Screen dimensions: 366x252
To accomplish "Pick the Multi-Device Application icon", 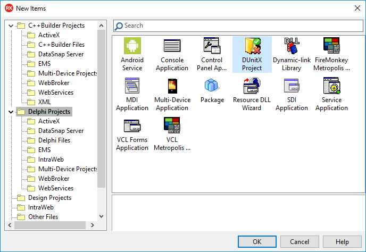I will pos(172,86).
